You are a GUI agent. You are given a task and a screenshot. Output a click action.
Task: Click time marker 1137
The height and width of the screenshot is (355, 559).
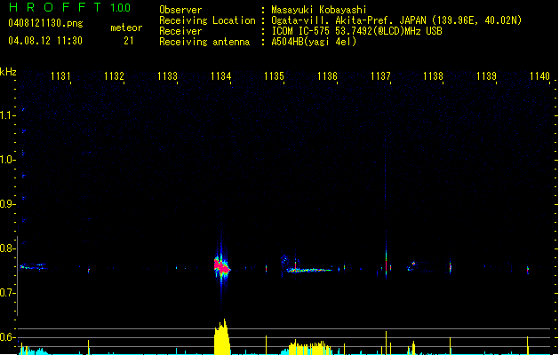[x=380, y=76]
